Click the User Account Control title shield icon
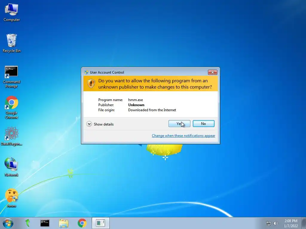The height and width of the screenshot is (229, 306). [86, 72]
